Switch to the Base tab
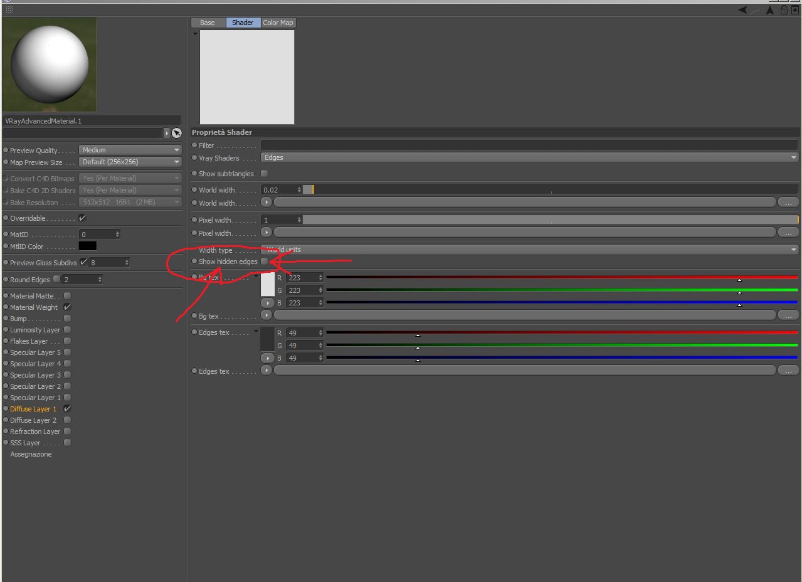The height and width of the screenshot is (582, 802). click(208, 23)
